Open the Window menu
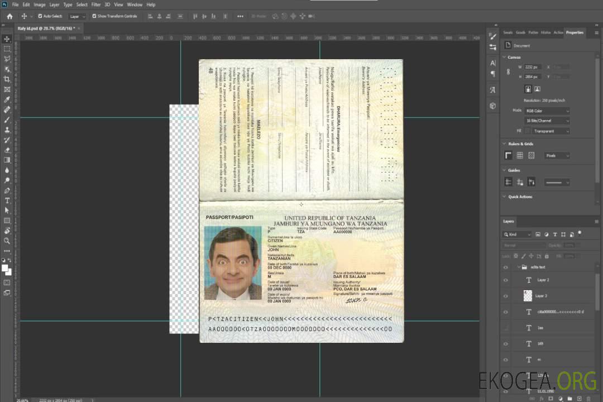Image resolution: width=603 pixels, height=402 pixels. 135,4
